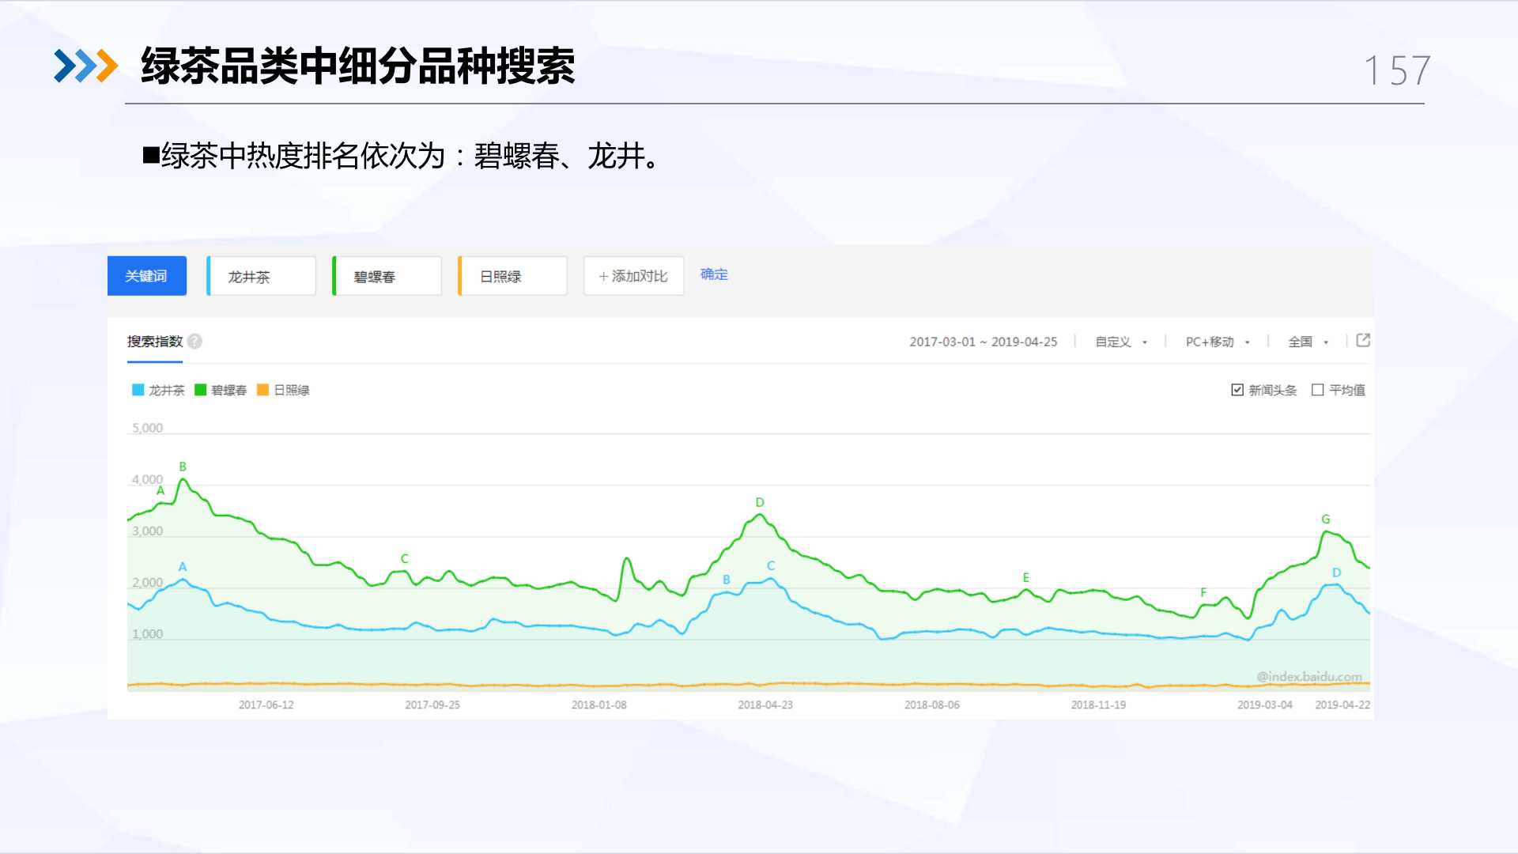Select the 日照绿 keyword field
The image size is (1518, 854).
tap(512, 276)
